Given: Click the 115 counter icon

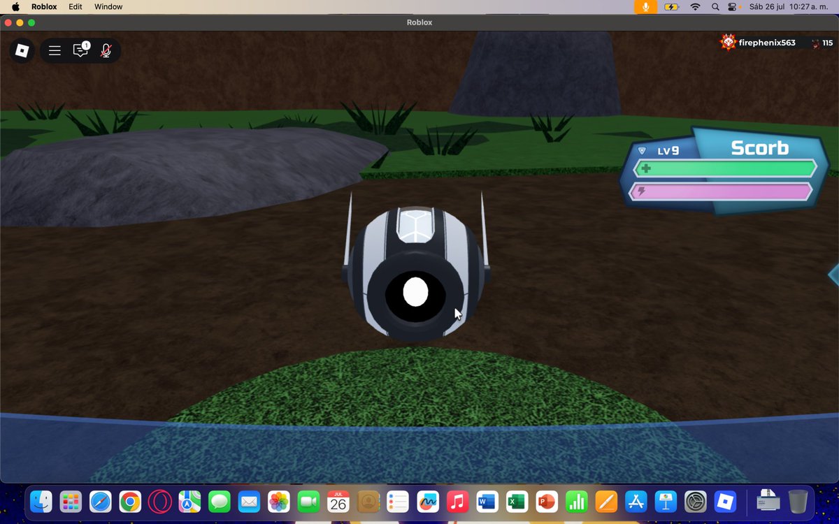Looking at the screenshot, I should 815,43.
